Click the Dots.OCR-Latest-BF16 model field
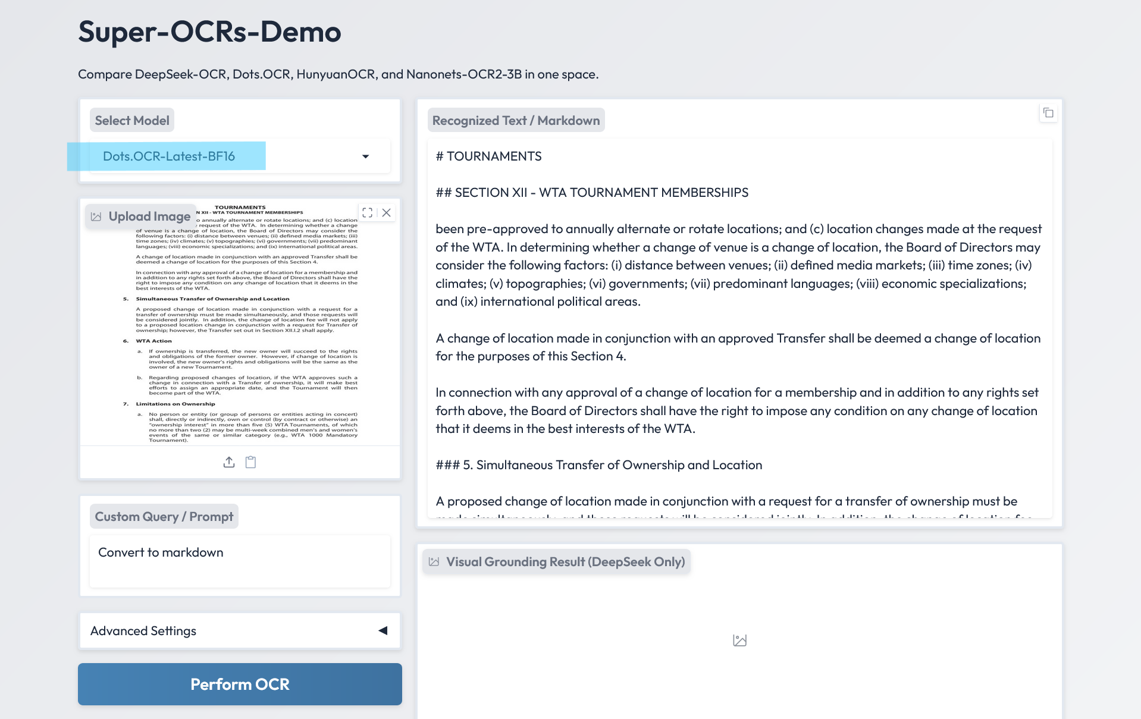The image size is (1141, 719). (169, 156)
